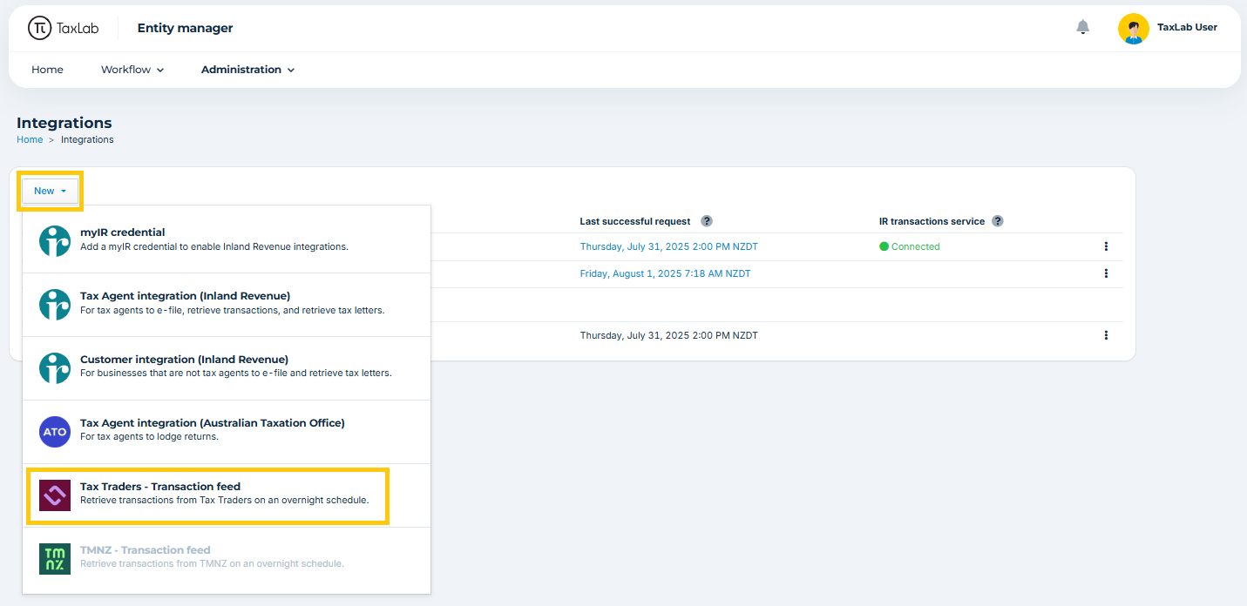Select myIR credential option

[x=227, y=241]
